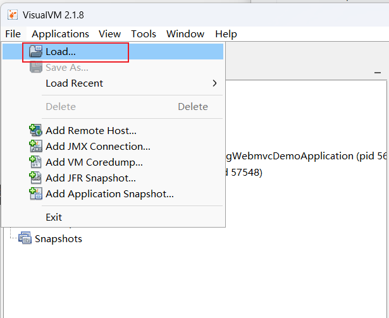Open the View menu
The height and width of the screenshot is (318, 389).
[109, 34]
